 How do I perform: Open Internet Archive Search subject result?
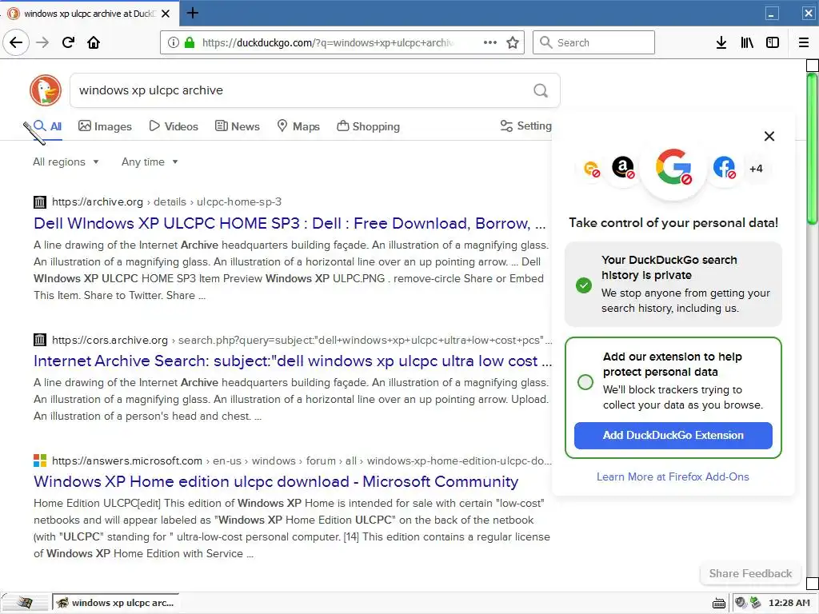pos(293,361)
